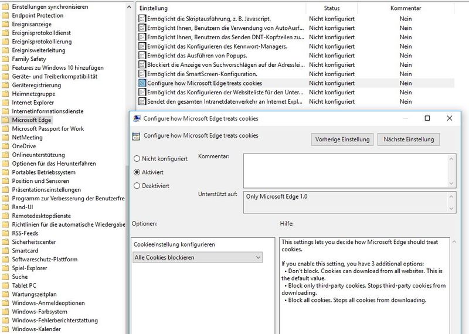Select the Portables Betriebssystem tree item
Image resolution: width=469 pixels, height=334 pixels.
[43, 172]
